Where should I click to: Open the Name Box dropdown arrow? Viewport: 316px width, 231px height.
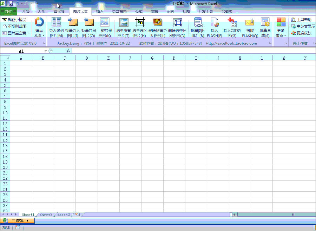[x=46, y=51]
